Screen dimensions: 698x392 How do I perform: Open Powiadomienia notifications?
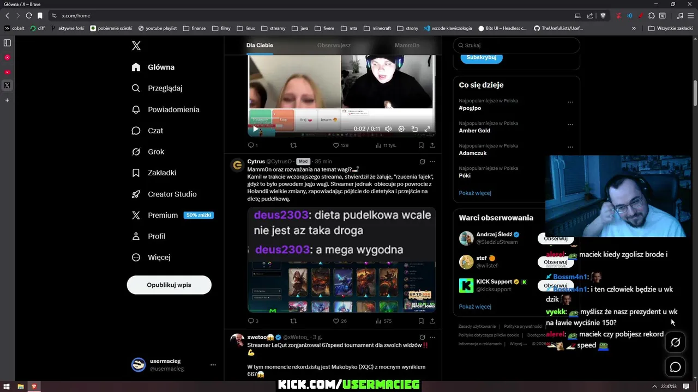click(x=166, y=109)
